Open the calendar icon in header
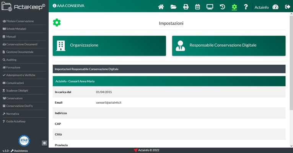Image resolution: width=293 pixels, height=153 pixels. [x=197, y=7]
